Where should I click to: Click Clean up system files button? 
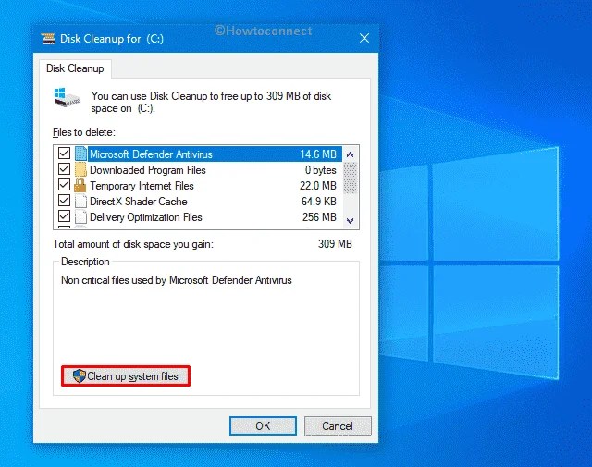point(126,376)
